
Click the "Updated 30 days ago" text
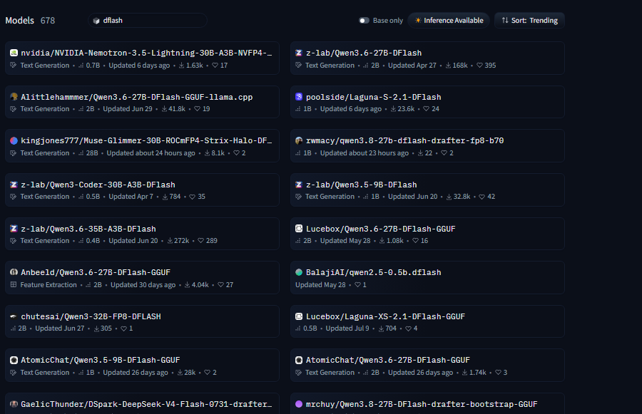coord(143,285)
